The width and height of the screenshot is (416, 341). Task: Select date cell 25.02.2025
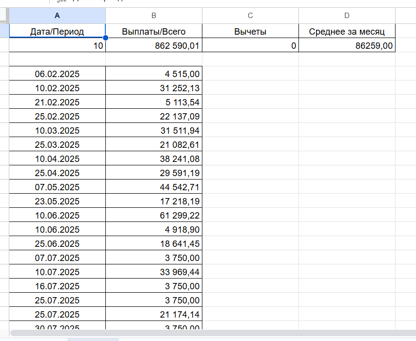point(58,116)
